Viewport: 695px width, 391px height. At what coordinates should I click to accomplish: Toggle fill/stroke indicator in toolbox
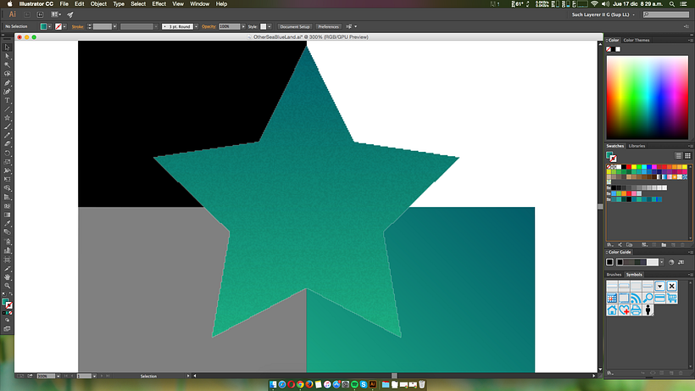pos(7,304)
